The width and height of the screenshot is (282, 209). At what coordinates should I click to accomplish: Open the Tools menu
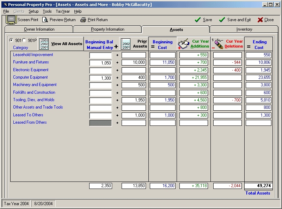[x=47, y=11]
